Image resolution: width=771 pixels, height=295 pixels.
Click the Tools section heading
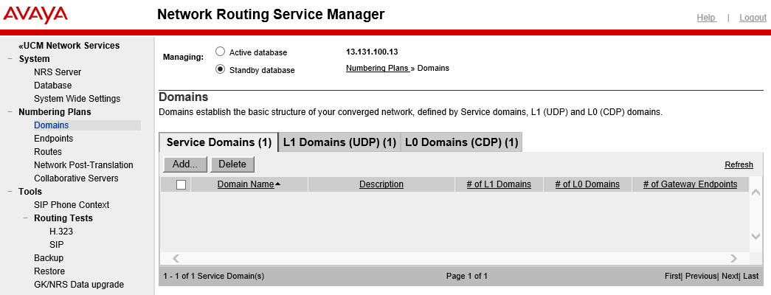(x=30, y=191)
